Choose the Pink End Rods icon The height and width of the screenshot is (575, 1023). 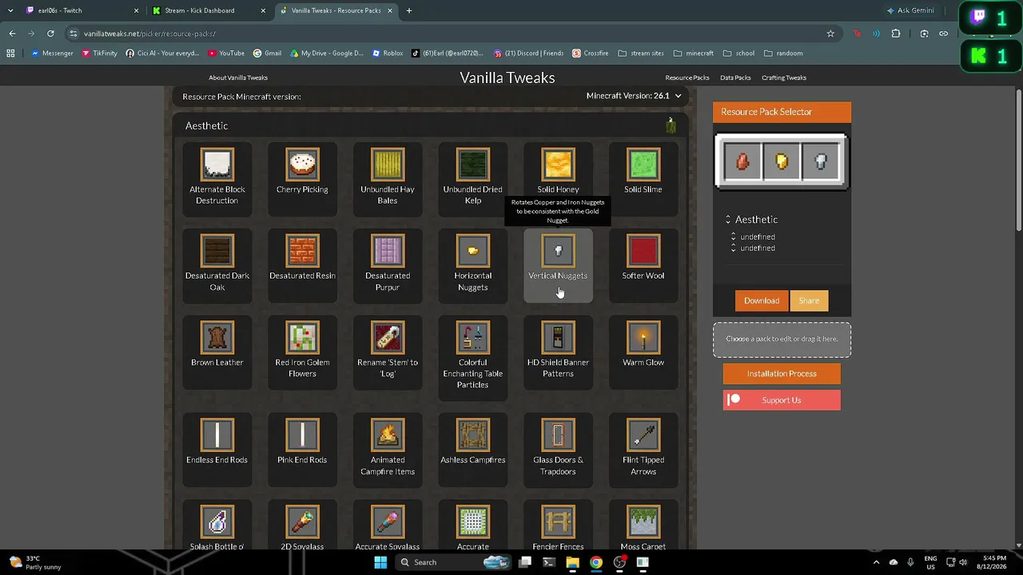coord(302,435)
